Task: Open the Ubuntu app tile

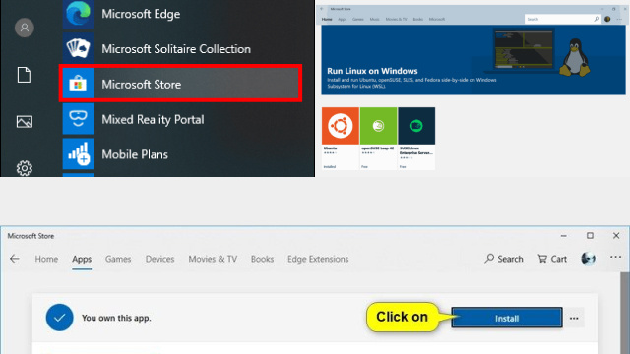Action: (x=341, y=138)
